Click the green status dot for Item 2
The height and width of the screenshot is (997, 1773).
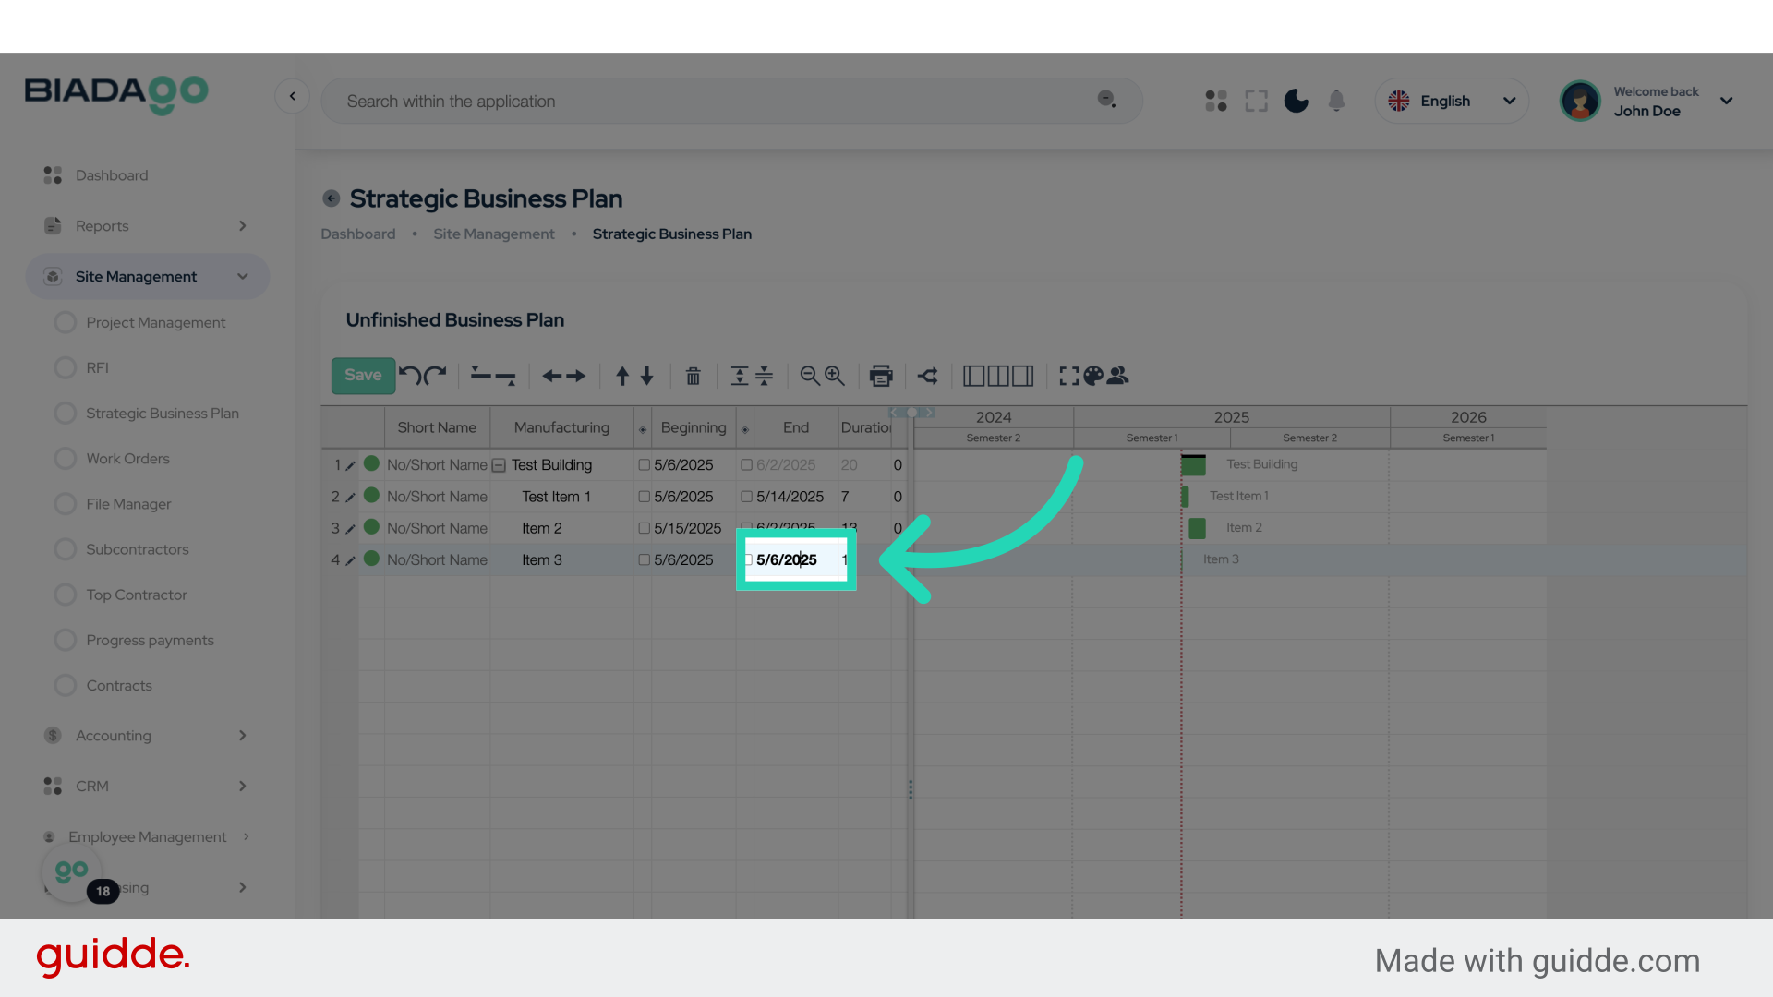click(371, 527)
